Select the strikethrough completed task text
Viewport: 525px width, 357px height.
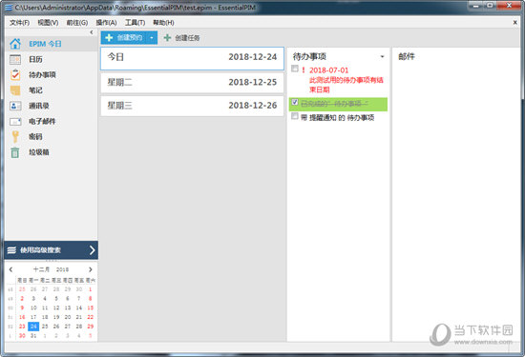(334, 104)
